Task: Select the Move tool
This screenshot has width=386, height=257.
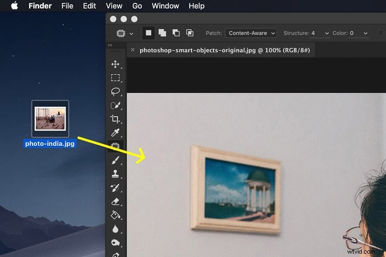Action: pos(115,64)
